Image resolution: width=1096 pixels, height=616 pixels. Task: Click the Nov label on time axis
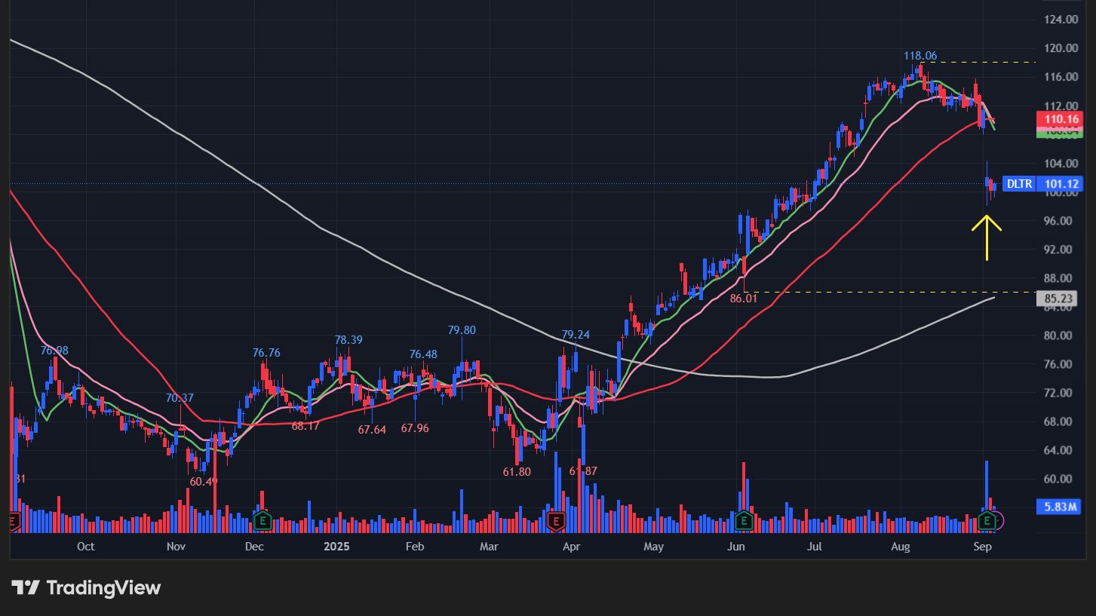(x=176, y=546)
